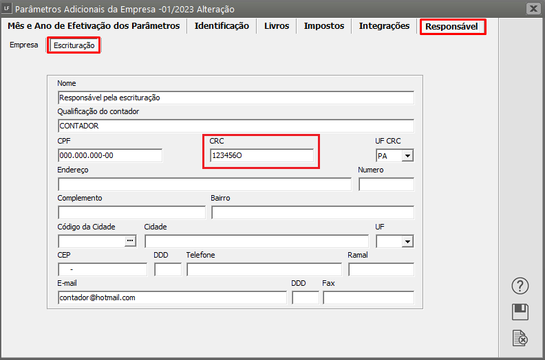Expand the UF CRC dropdown

coord(407,156)
